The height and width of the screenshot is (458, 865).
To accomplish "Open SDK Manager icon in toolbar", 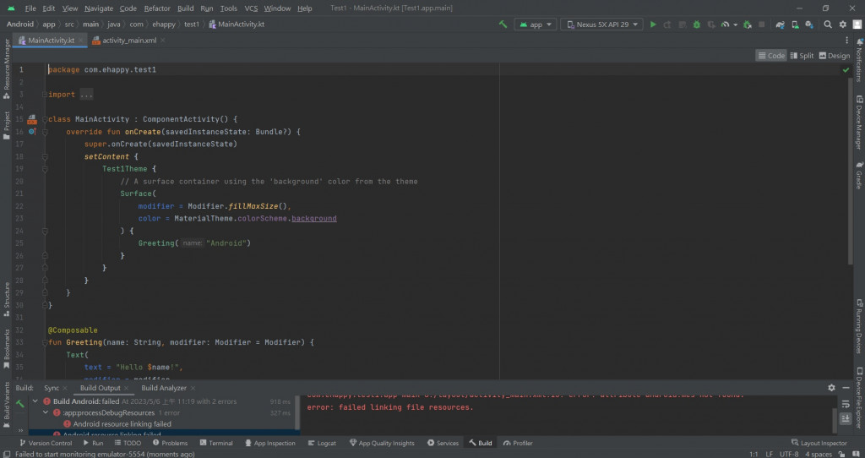I will coord(808,25).
